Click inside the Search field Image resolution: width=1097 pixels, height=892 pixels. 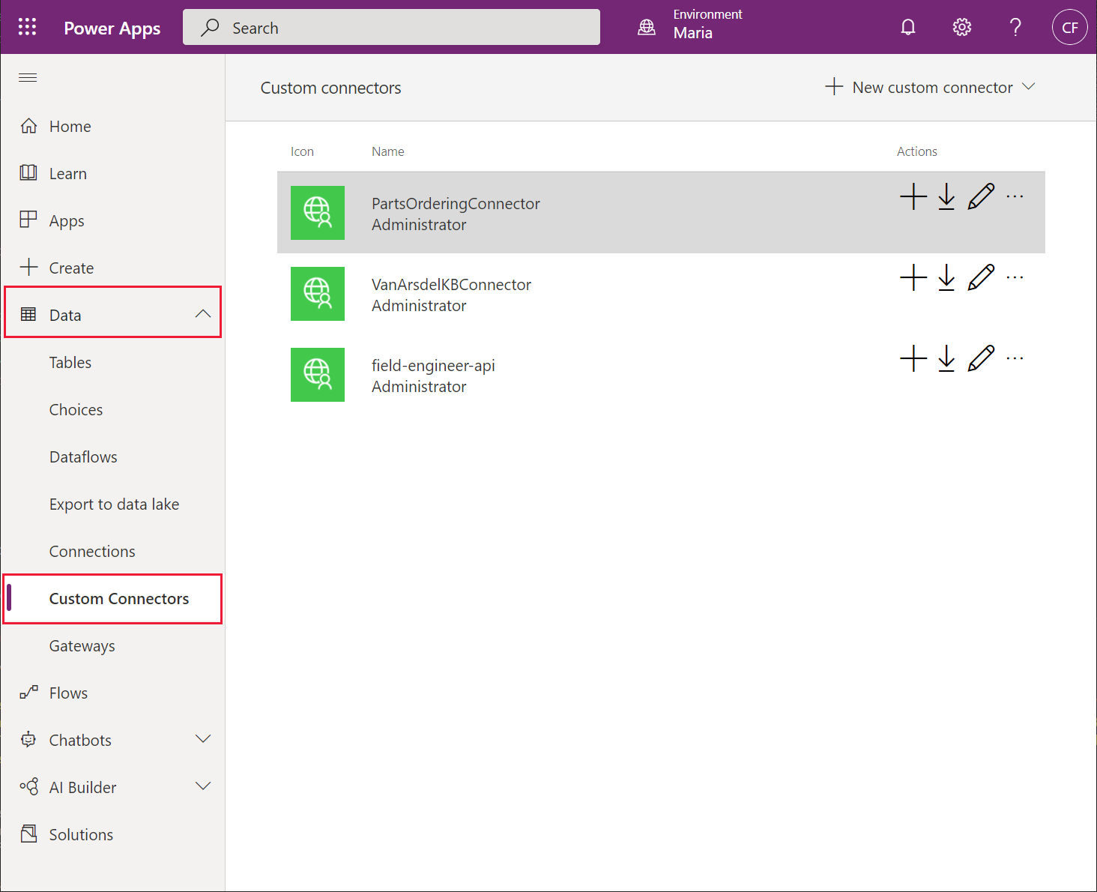[x=391, y=27]
